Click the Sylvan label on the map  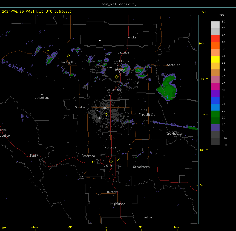(107, 67)
